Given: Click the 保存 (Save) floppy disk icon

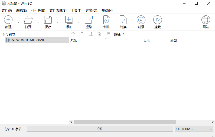Looking at the screenshot, I should tap(48, 20).
